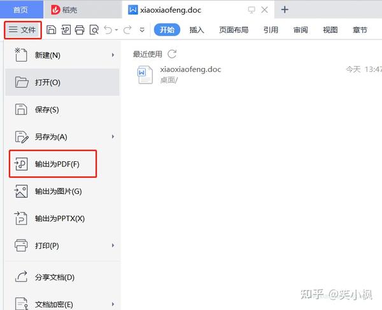Choose 打开(O) in file menu
Image resolution: width=382 pixels, height=310 pixels.
coord(62,82)
